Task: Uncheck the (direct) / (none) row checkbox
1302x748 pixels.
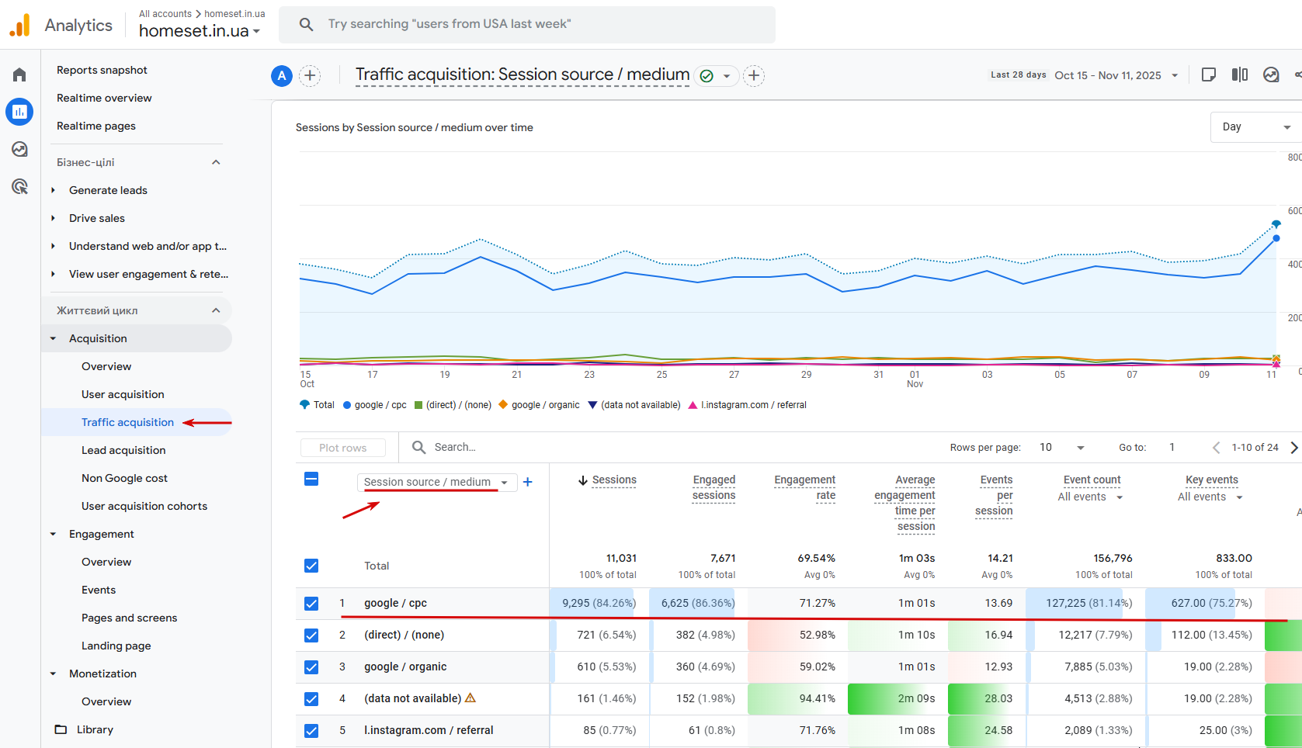Action: [x=311, y=635]
